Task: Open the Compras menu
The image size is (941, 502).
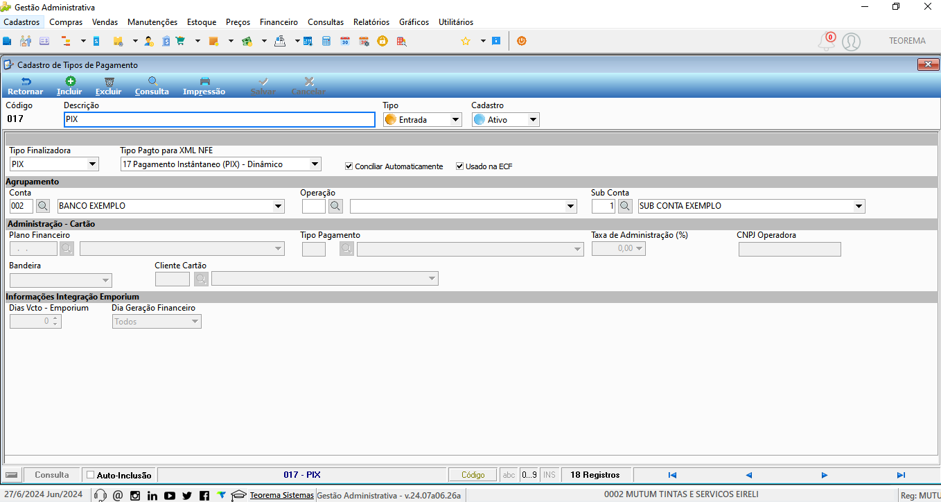Action: click(66, 22)
